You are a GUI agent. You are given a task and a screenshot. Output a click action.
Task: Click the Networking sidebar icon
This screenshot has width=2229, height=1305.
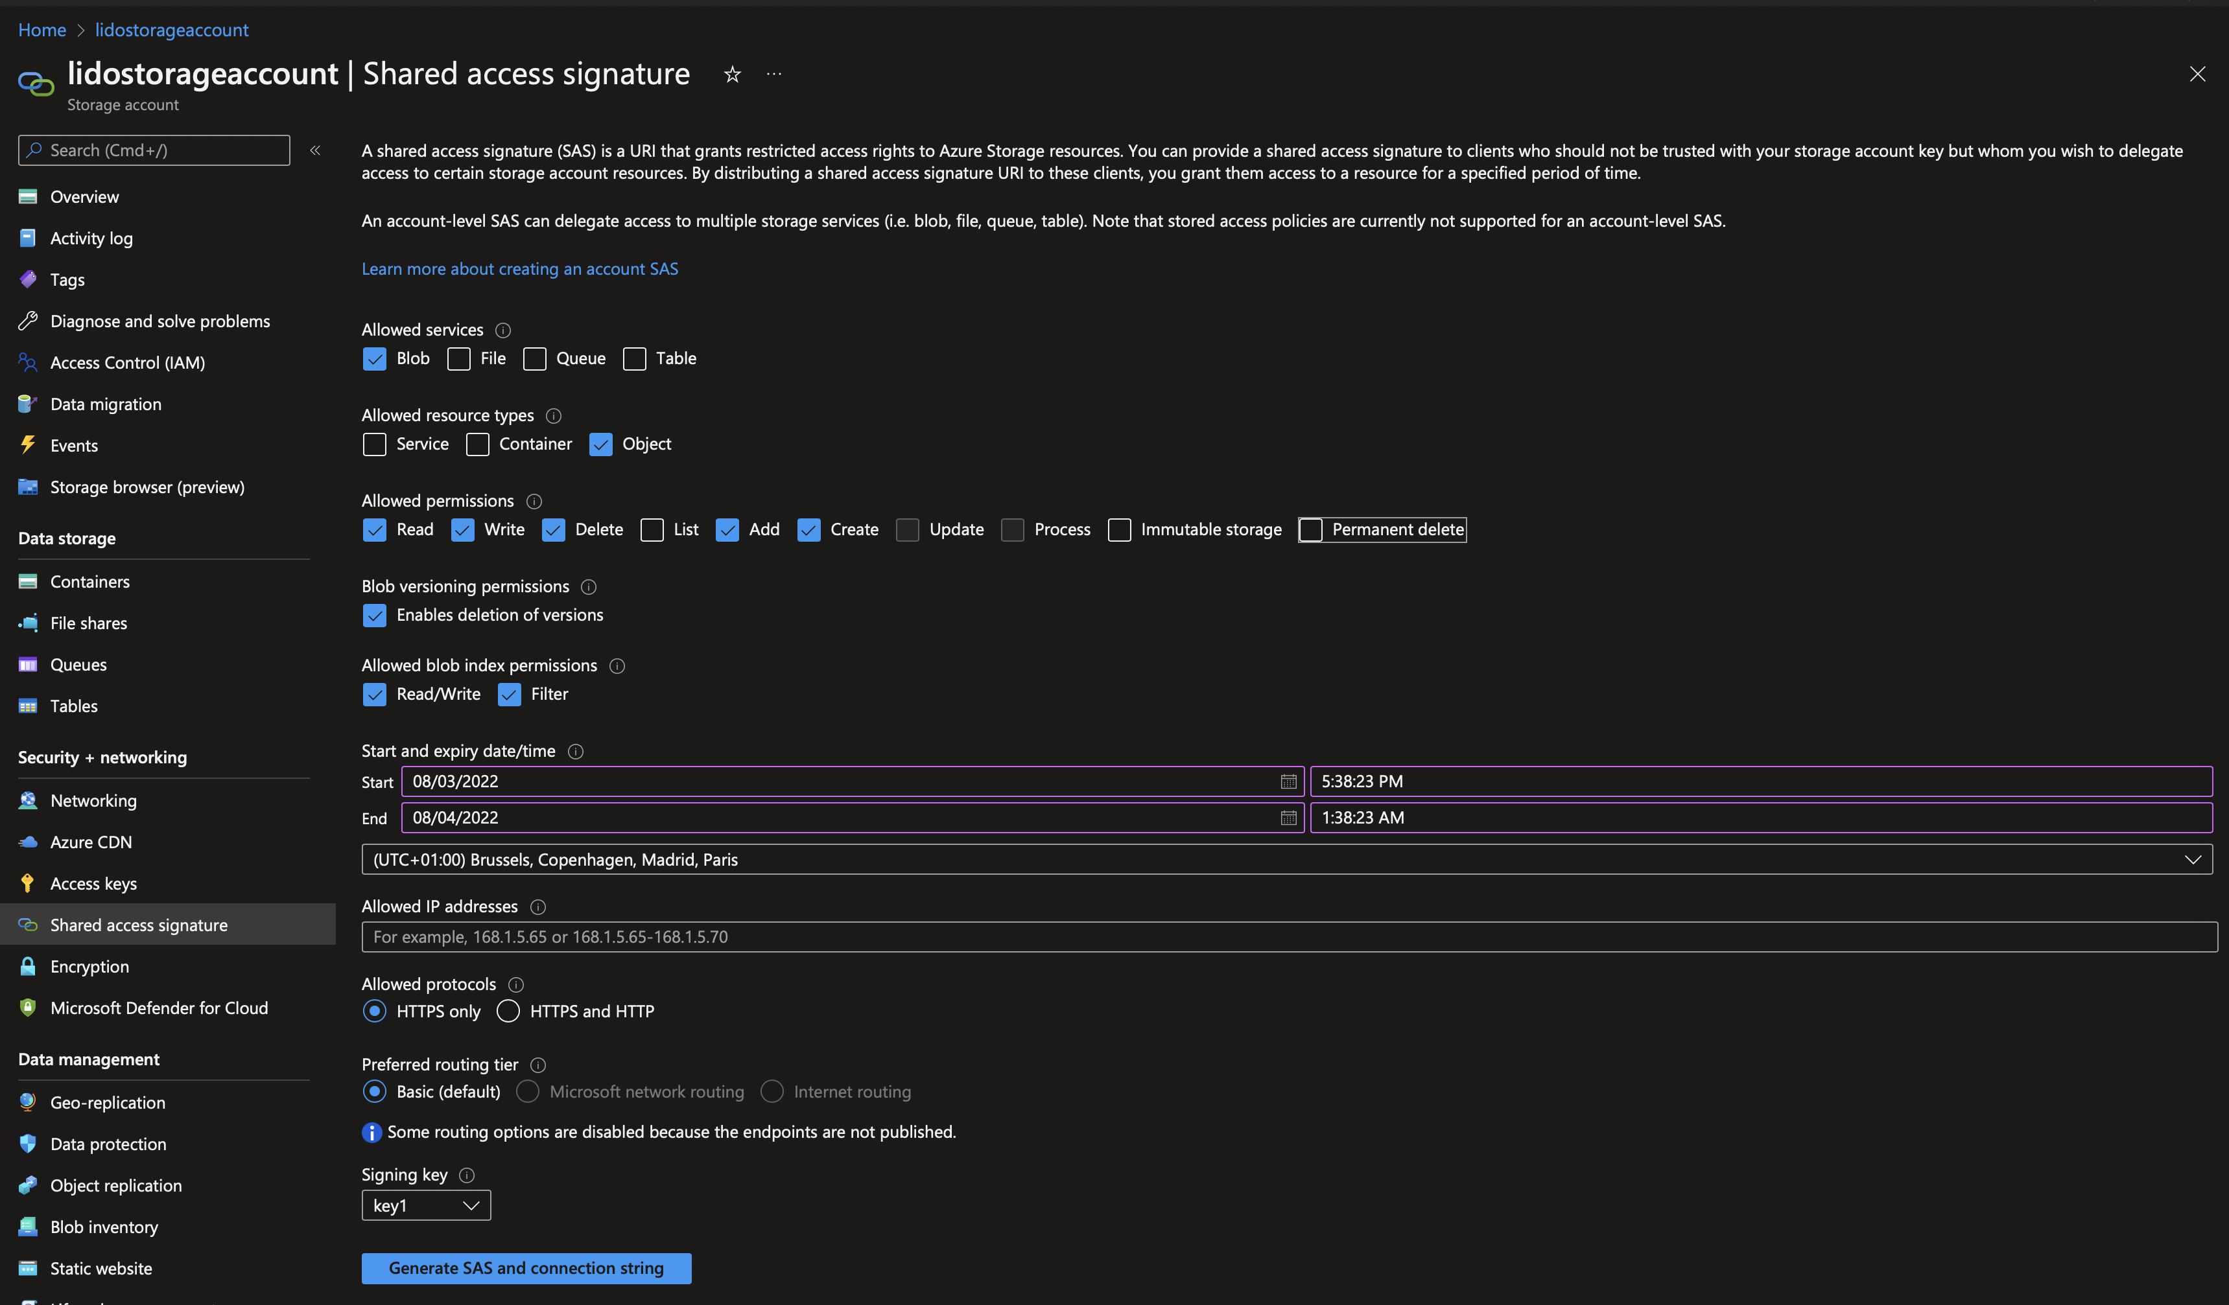click(x=29, y=801)
